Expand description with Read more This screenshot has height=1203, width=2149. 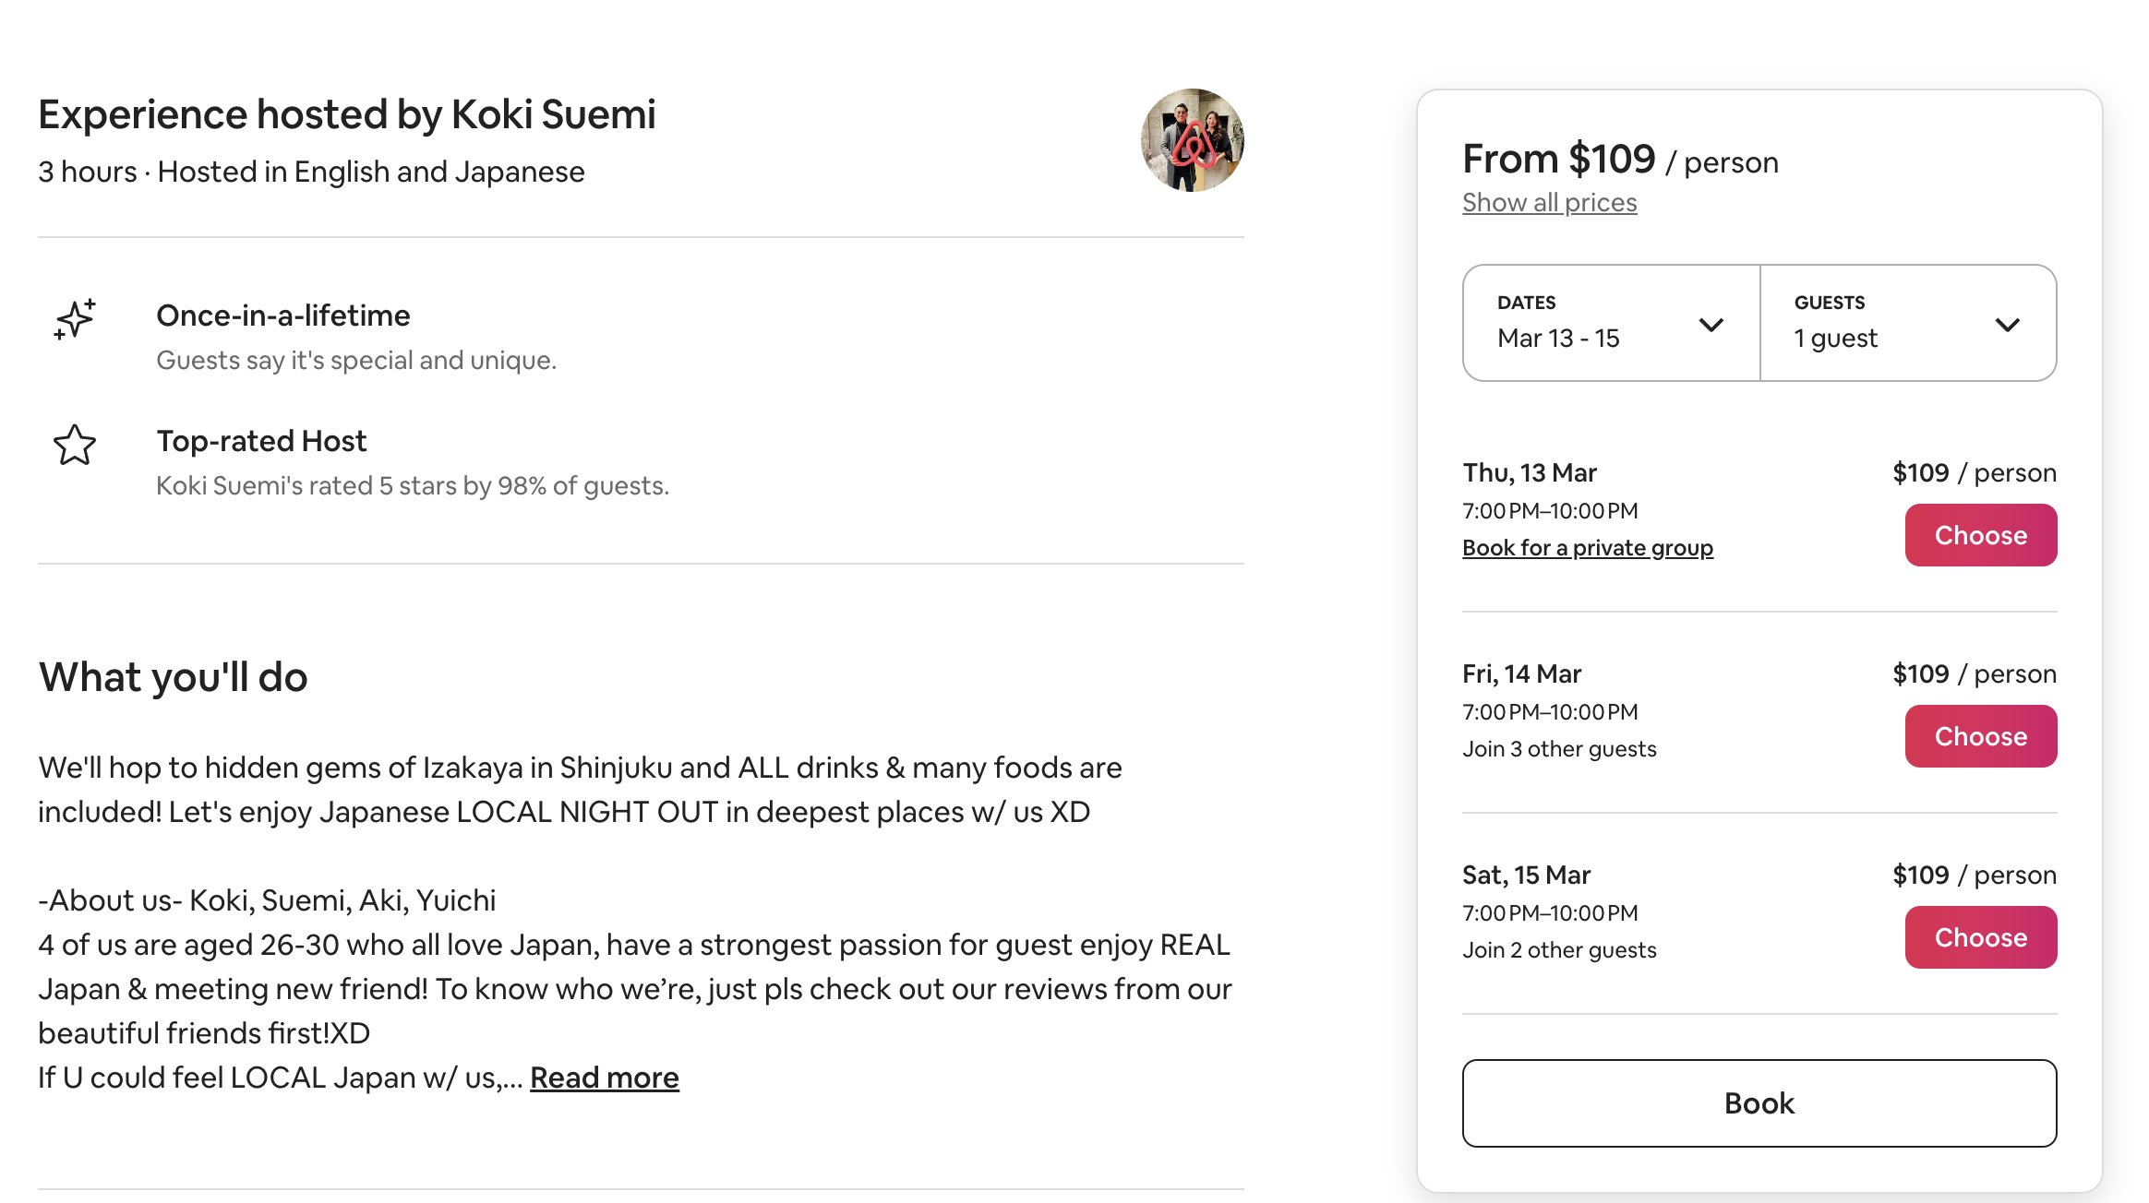pyautogui.click(x=604, y=1078)
